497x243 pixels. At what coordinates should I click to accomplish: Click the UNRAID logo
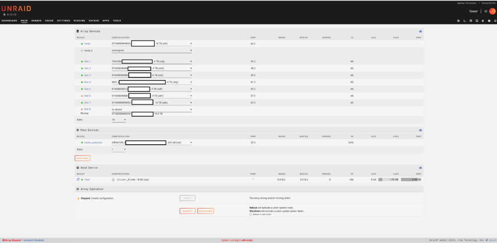point(16,8)
